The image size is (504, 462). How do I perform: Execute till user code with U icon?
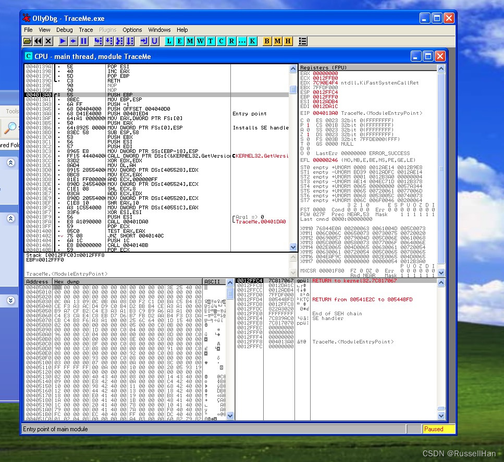[x=155, y=41]
